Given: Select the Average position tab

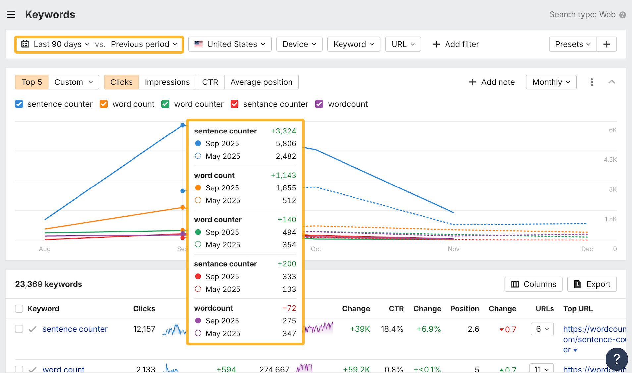Looking at the screenshot, I should coord(261,82).
